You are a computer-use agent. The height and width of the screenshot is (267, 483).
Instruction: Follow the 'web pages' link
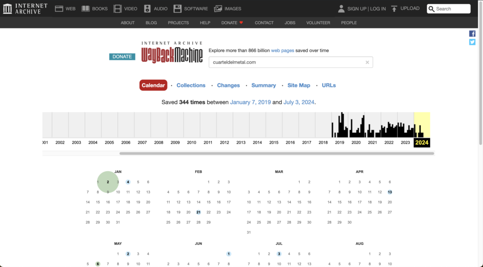pos(283,50)
